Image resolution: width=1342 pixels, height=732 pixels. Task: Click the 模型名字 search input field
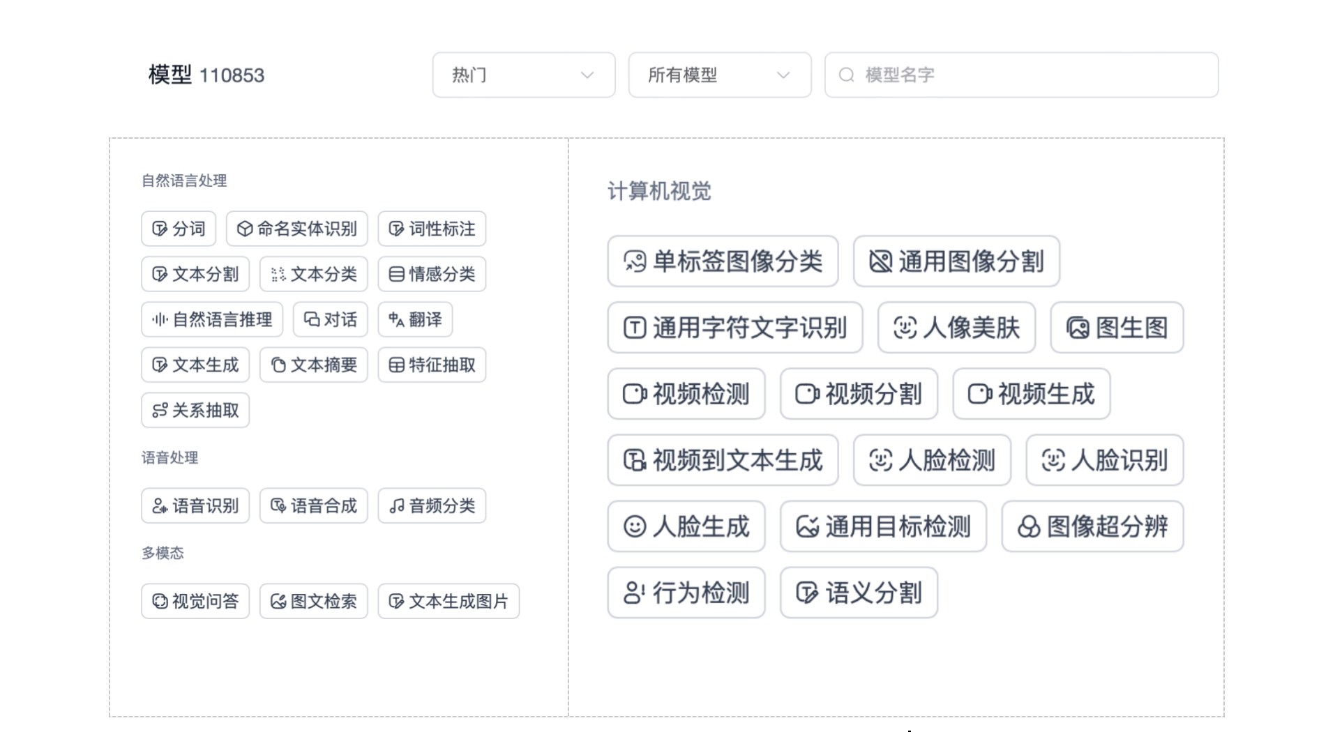pos(1020,75)
